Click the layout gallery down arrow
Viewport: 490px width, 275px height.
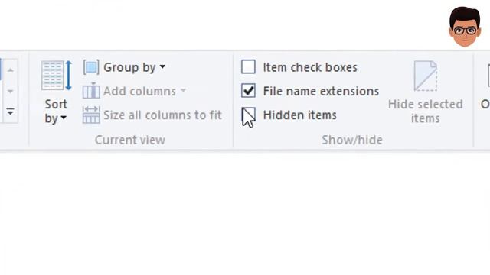click(x=10, y=92)
